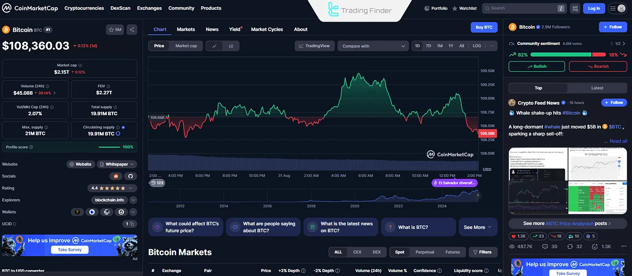Go to next sentiment page arrow
Viewport: 632px width, 276px height.
coord(624,44)
